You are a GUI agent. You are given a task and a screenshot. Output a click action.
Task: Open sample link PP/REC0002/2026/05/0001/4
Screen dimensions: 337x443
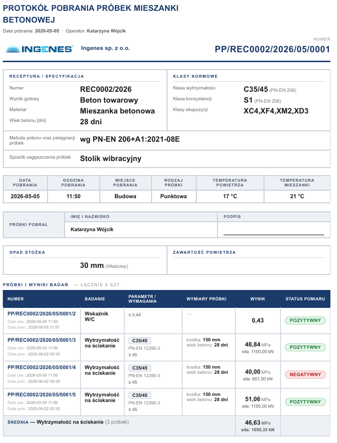pos(41,367)
